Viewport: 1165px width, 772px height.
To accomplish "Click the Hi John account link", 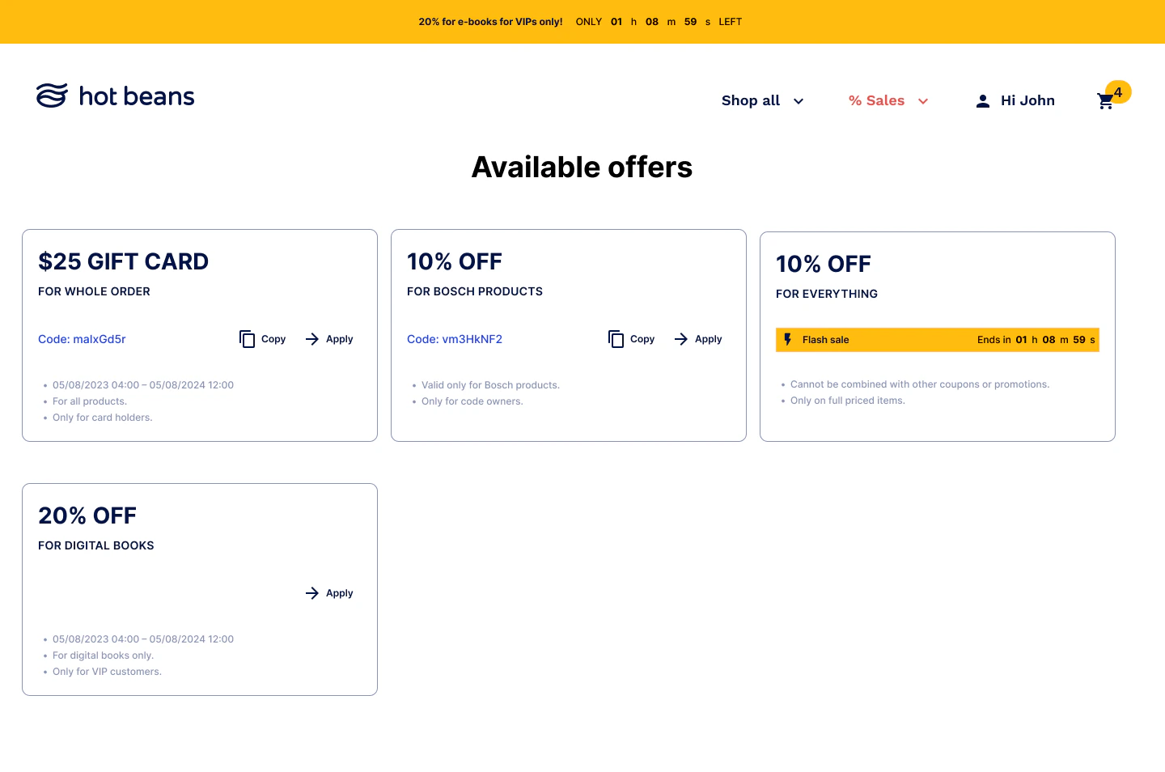I will click(x=1028, y=100).
